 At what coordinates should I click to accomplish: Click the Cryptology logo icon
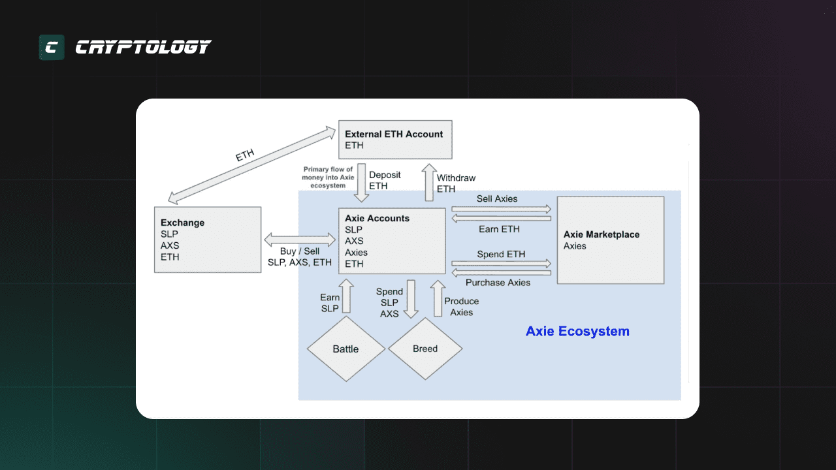click(x=52, y=47)
